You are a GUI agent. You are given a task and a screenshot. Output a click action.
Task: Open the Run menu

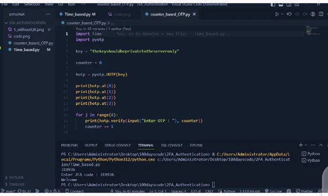pos(71,4)
